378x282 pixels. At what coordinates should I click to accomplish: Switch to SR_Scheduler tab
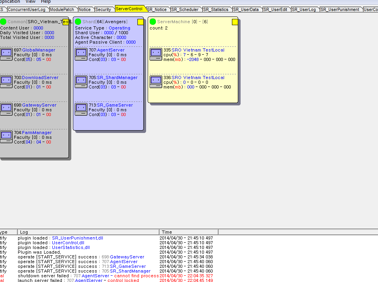(185, 9)
